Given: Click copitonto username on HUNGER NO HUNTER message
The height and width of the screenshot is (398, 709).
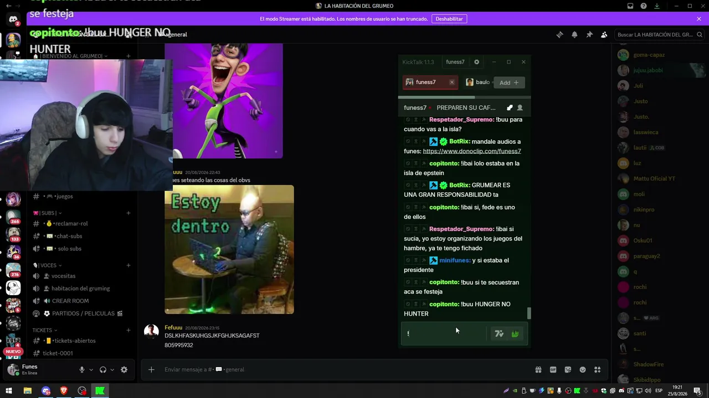Looking at the screenshot, I should 444,304.
